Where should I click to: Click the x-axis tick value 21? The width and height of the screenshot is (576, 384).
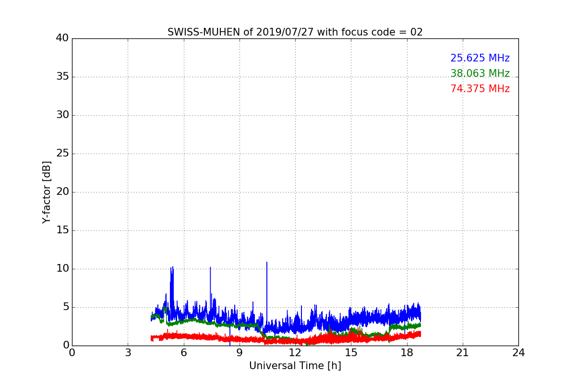pyautogui.click(x=463, y=353)
